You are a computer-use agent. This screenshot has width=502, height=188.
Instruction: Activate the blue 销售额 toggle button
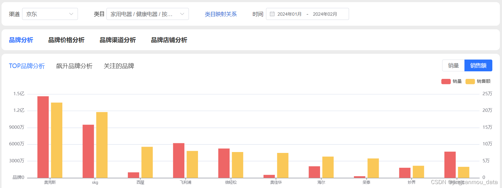(x=478, y=66)
